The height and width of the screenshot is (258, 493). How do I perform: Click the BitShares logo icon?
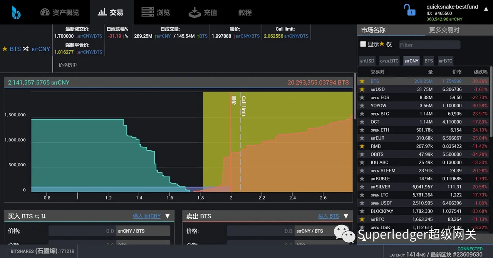(16, 12)
